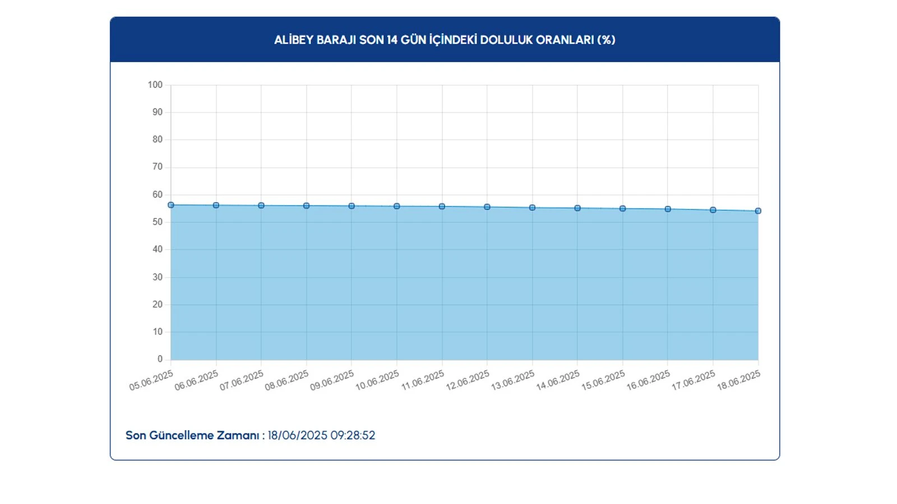Select the 17.06.2025 data marker
897x504 pixels.
coord(713,210)
